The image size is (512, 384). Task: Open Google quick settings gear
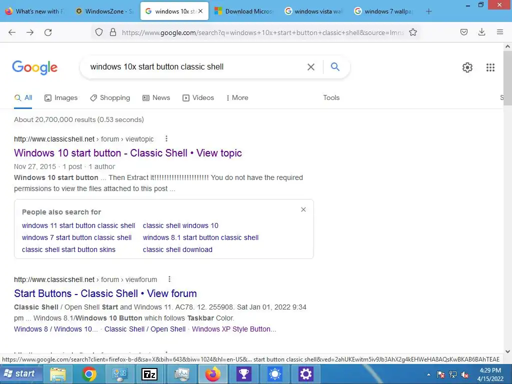pos(467,67)
